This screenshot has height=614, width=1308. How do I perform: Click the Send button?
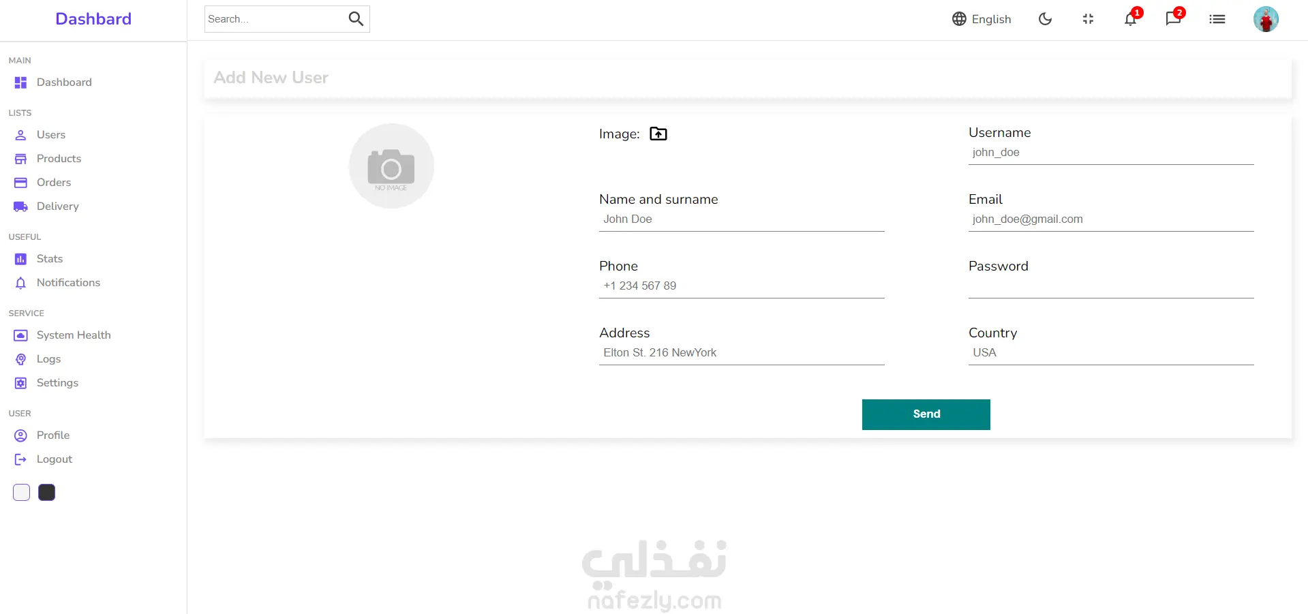pos(926,414)
